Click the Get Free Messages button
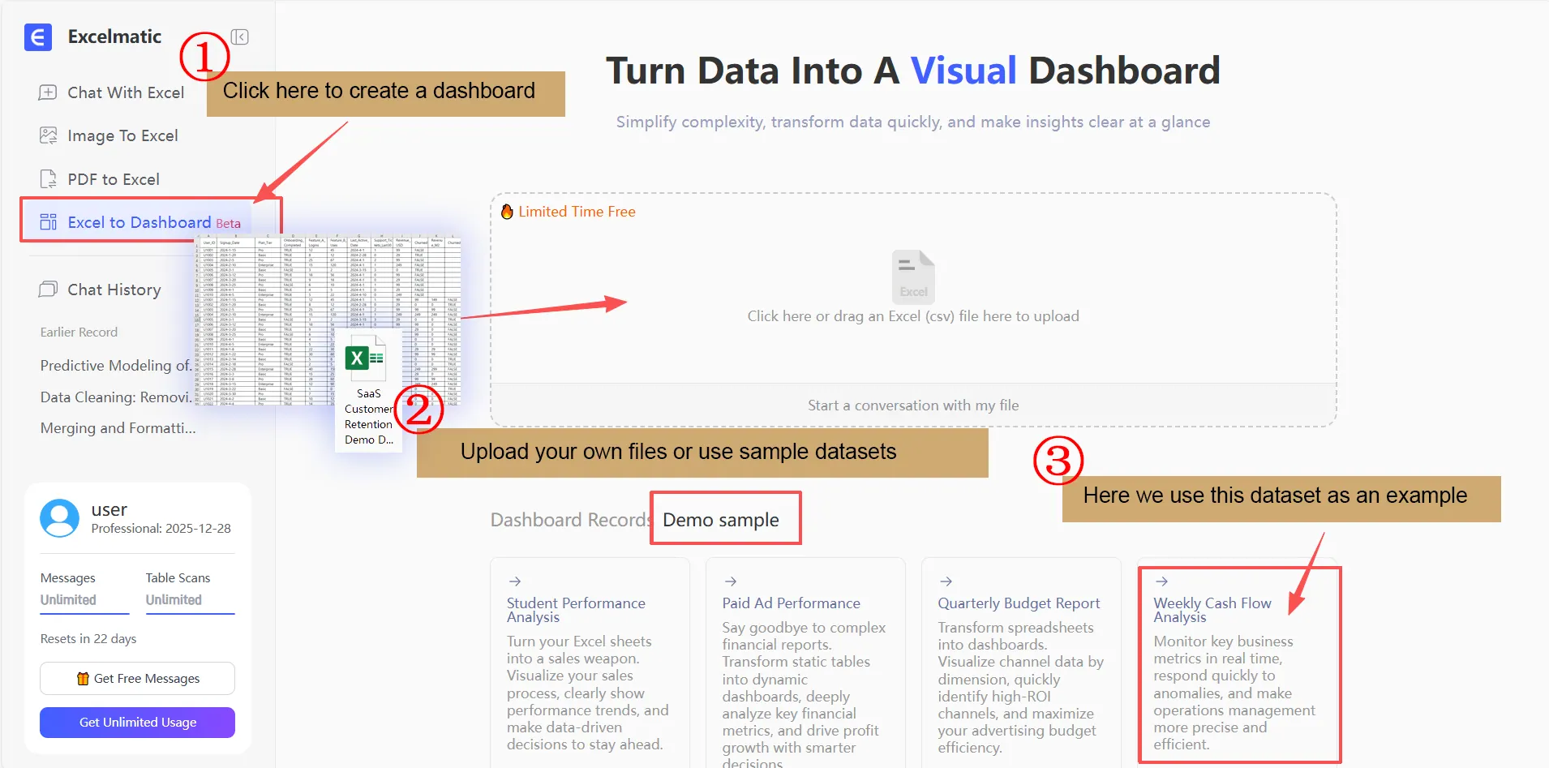1549x768 pixels. coord(136,678)
